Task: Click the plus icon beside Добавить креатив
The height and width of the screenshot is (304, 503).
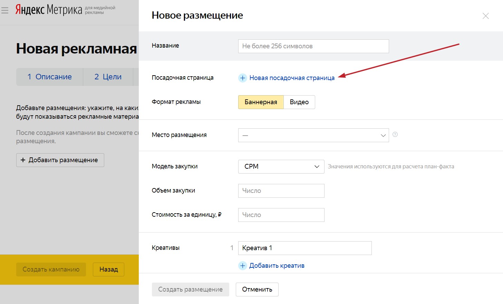Action: (243, 266)
